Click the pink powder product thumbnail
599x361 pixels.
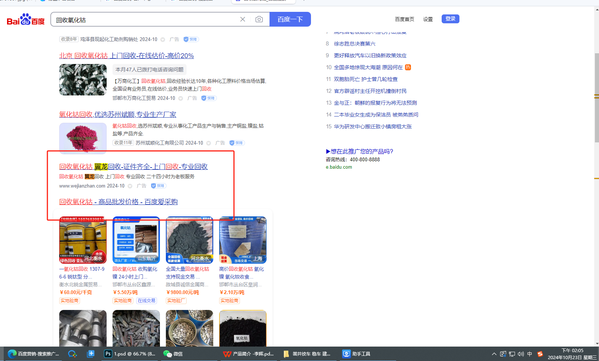coord(83,138)
